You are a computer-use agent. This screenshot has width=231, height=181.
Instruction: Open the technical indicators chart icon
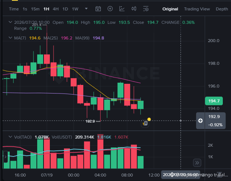point(122,9)
